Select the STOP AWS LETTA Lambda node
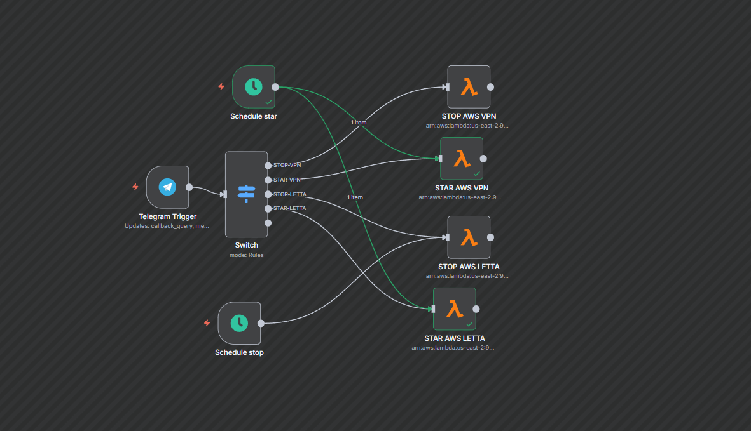This screenshot has width=751, height=431. click(x=469, y=237)
